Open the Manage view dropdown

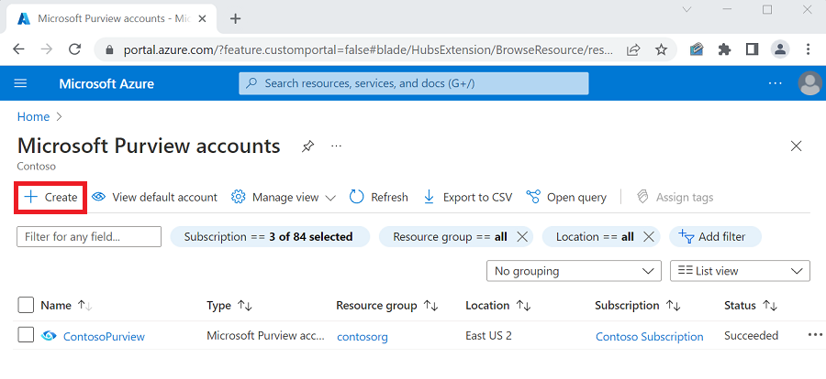pyautogui.click(x=284, y=198)
